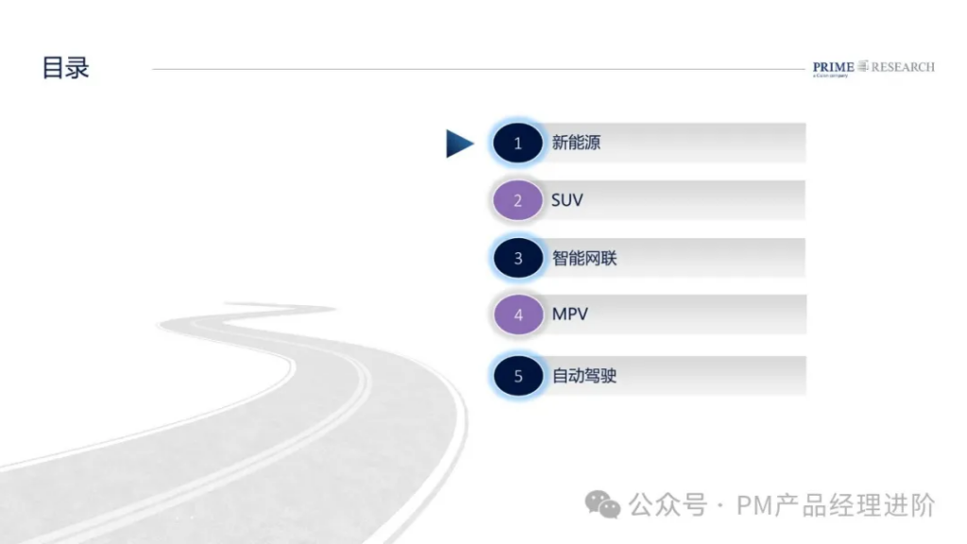Screen dimensions: 967x544
Task: Click the 目录 heading title
Action: pyautogui.click(x=65, y=67)
